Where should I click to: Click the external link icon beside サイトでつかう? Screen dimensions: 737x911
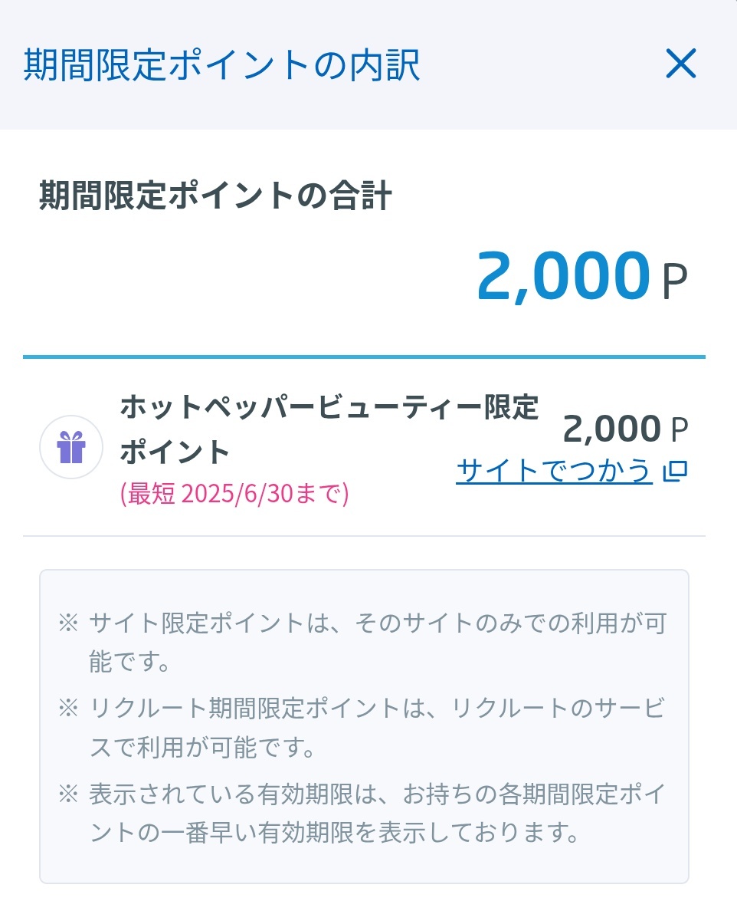pyautogui.click(x=676, y=471)
